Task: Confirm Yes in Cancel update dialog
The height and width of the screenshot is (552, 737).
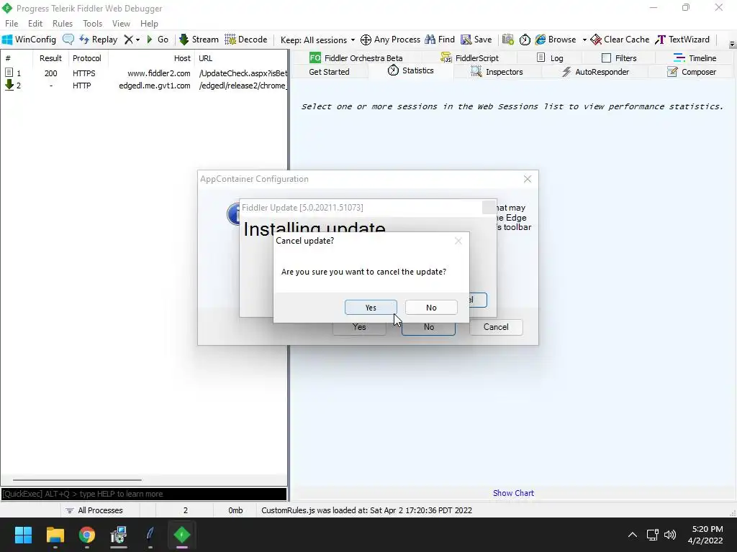Action: (x=371, y=308)
